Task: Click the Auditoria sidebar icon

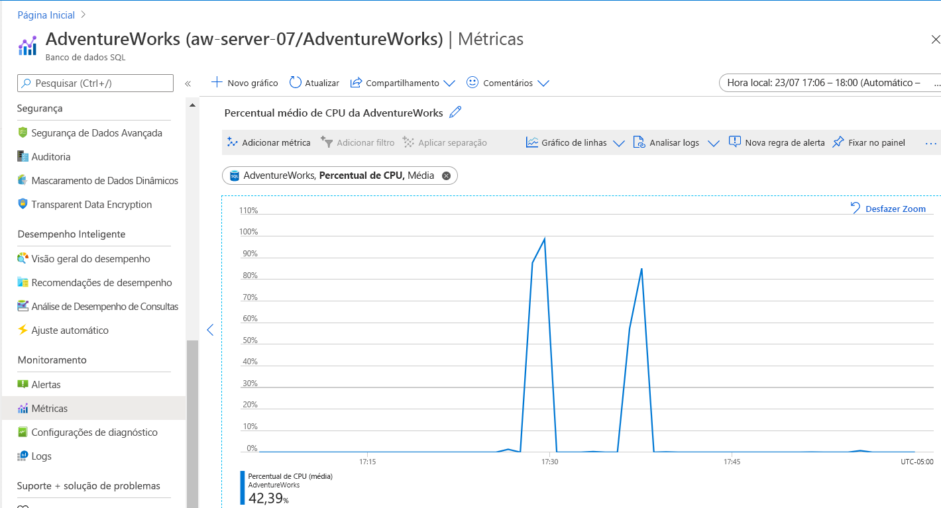Action: click(x=23, y=156)
